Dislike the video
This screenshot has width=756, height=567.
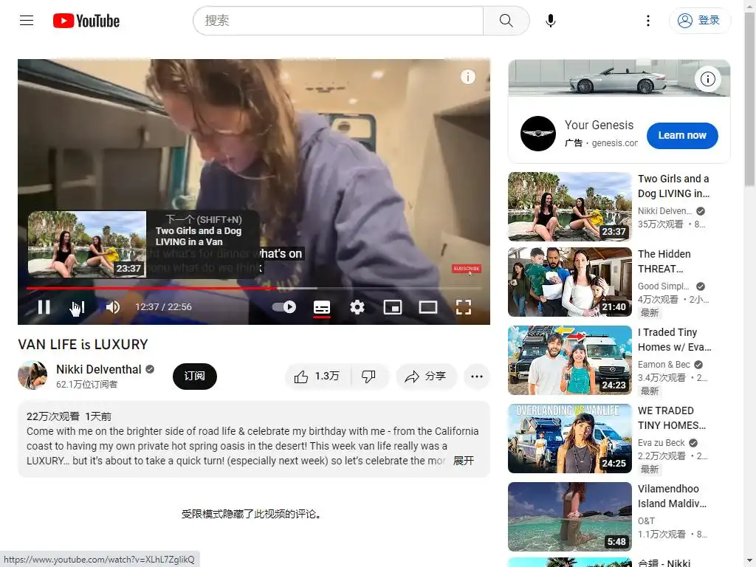click(x=369, y=377)
